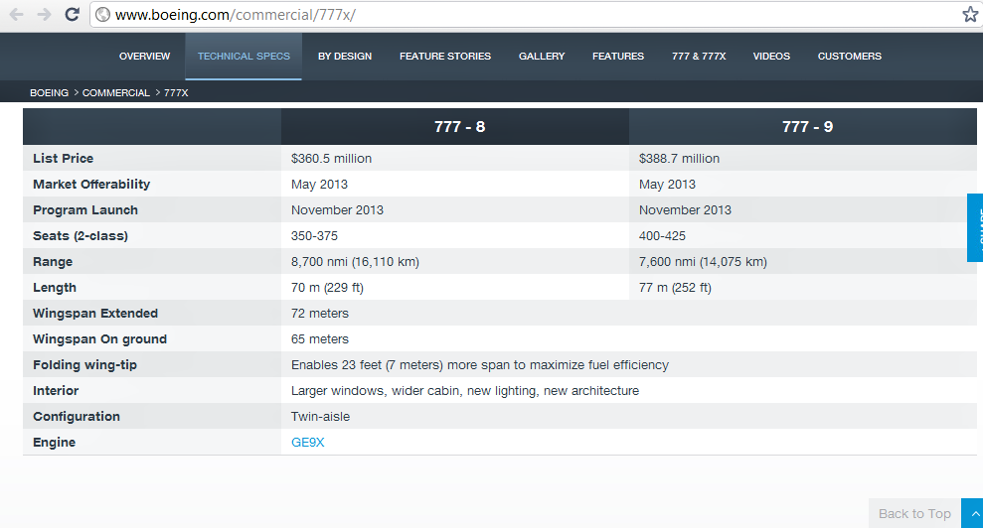
Task: Select the Wingspan Extended row label
Action: point(95,314)
